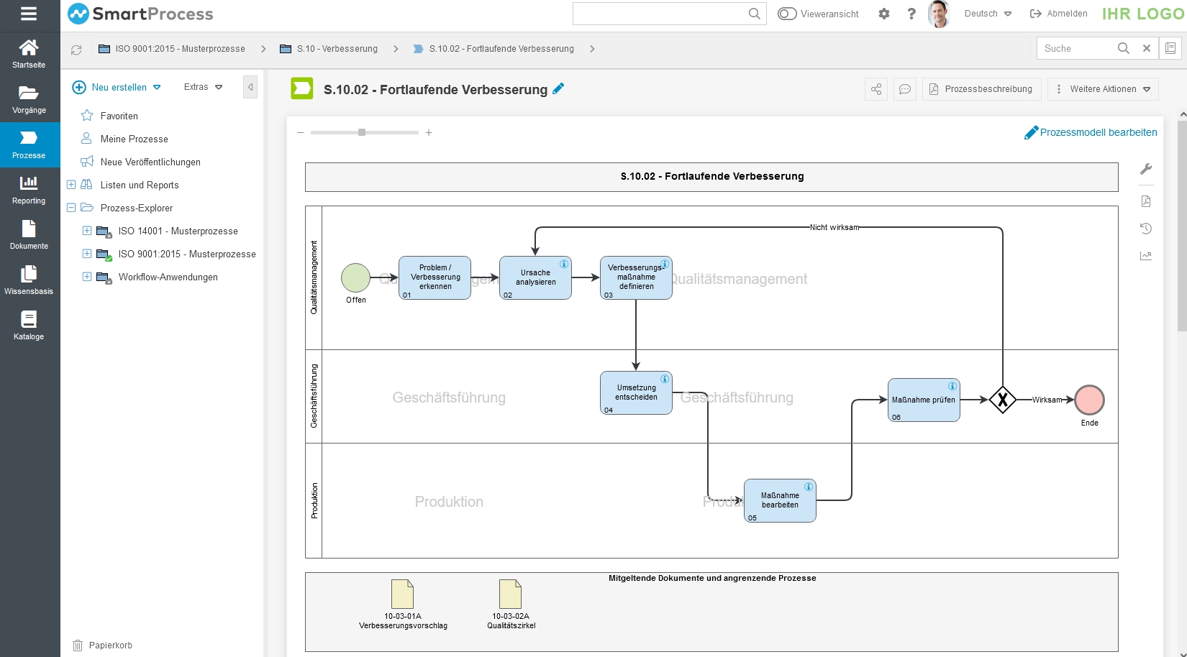The width and height of the screenshot is (1187, 657).
Task: Open Neue Veröffentlichungen
Action: [150, 162]
